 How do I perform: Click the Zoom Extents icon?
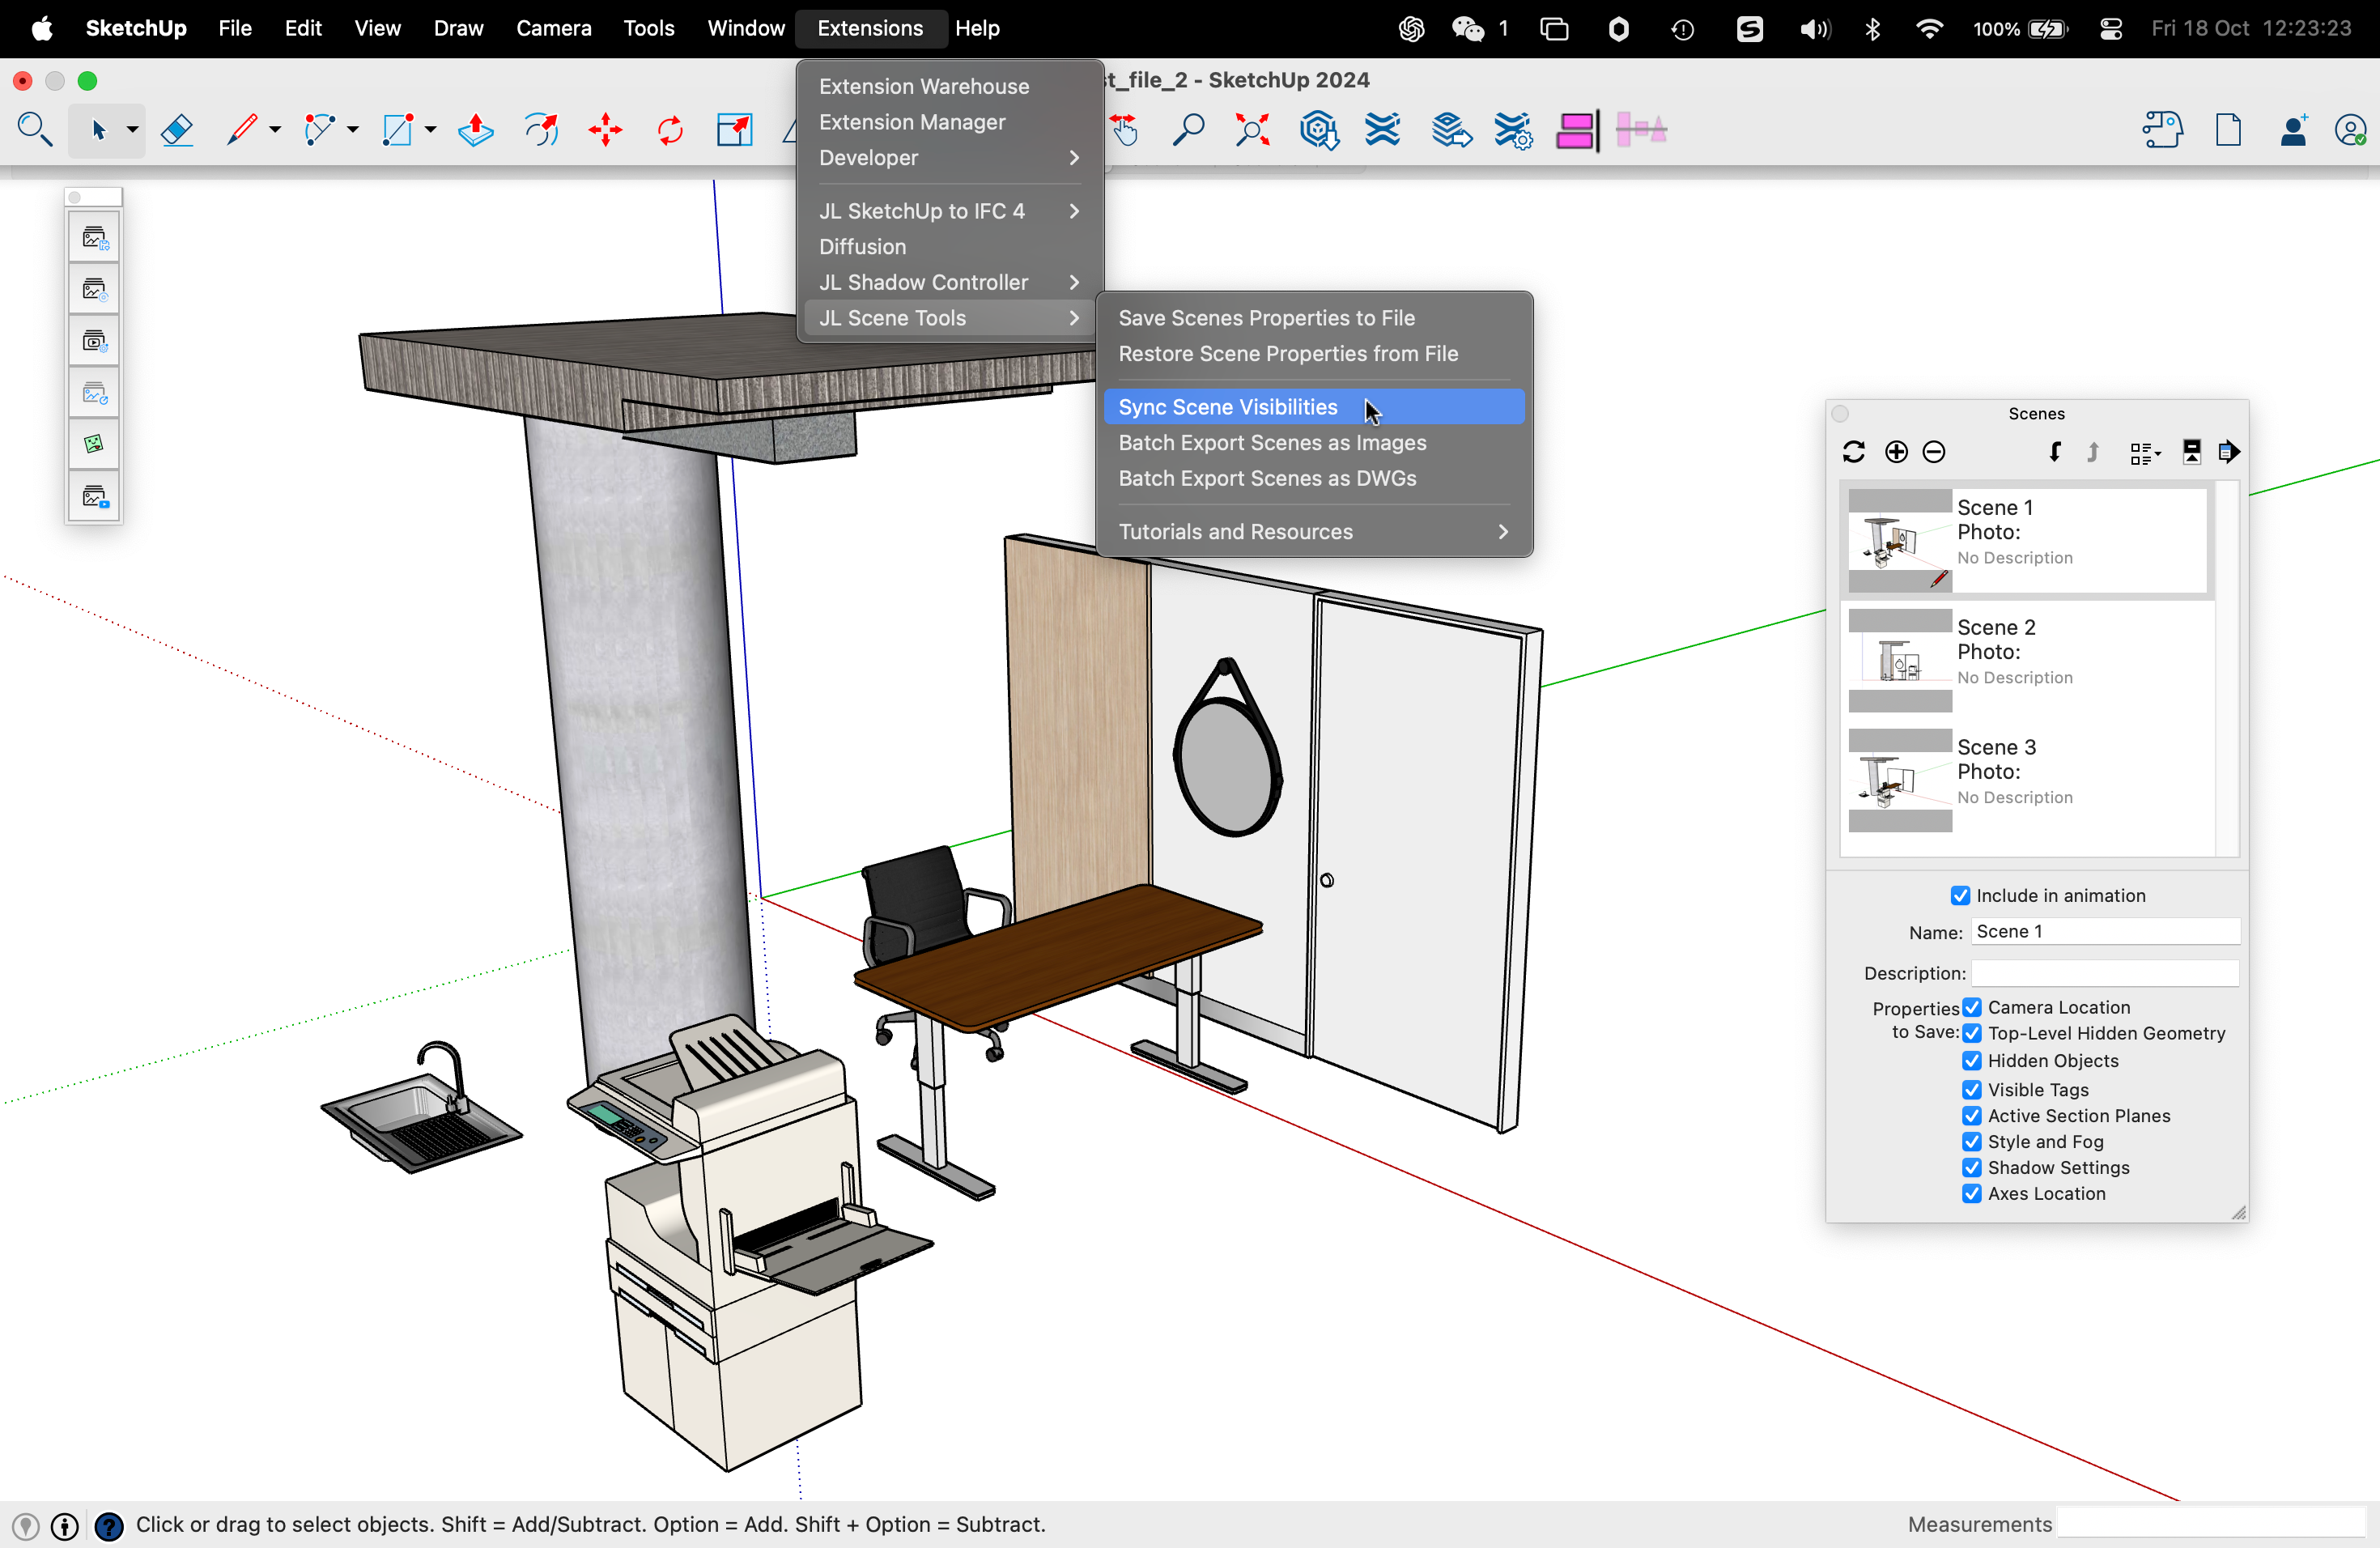[1252, 130]
